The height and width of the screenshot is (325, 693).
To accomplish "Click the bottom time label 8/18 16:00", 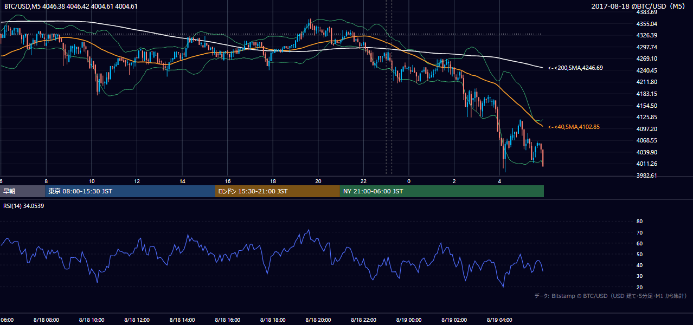I will 227,320.
